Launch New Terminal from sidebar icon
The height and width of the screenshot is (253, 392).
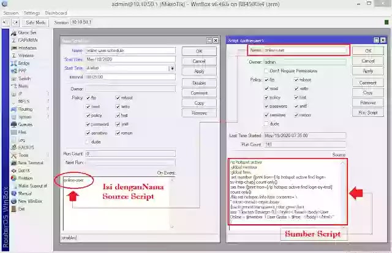click(x=13, y=163)
